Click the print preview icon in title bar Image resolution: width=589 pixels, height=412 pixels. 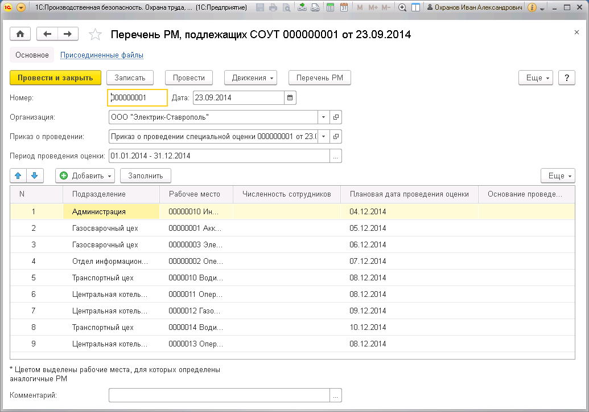point(286,7)
